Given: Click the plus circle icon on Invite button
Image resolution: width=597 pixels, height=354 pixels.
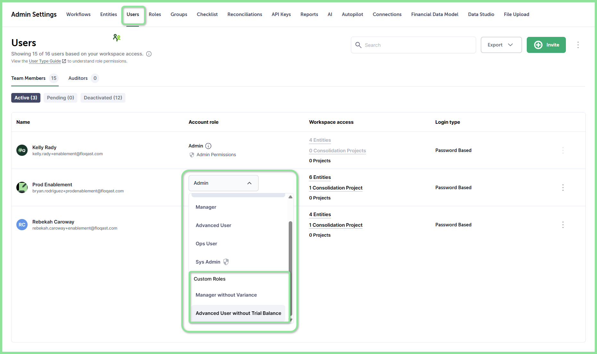Looking at the screenshot, I should (x=538, y=45).
